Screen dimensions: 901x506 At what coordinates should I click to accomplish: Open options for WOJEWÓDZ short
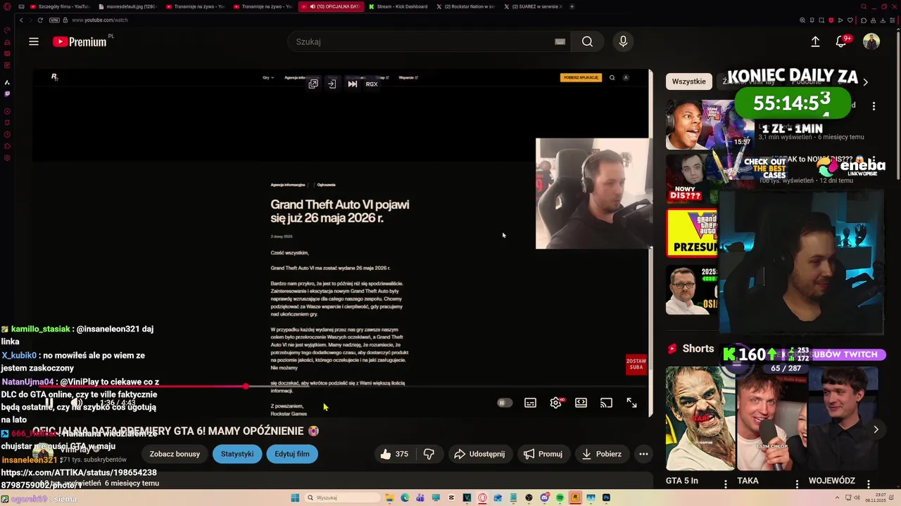coord(869,483)
